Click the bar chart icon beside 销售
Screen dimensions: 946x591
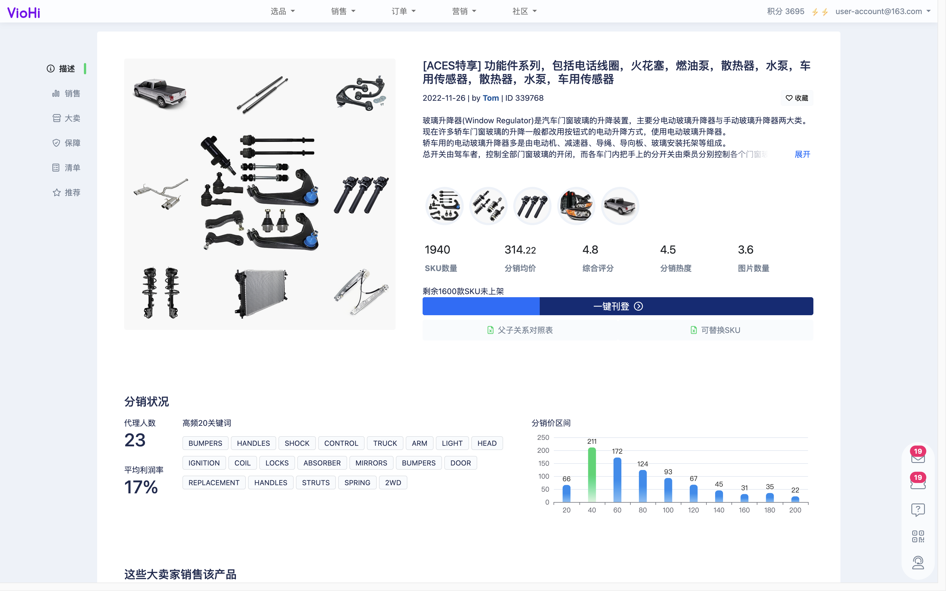tap(56, 93)
